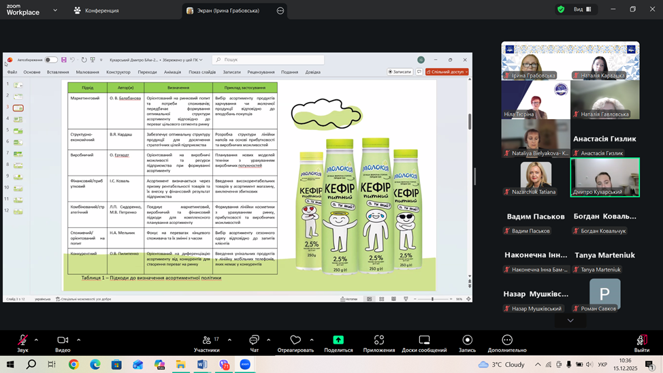The height and width of the screenshot is (373, 663).
Task: Click the Выйти leave meeting button
Action: [641, 342]
